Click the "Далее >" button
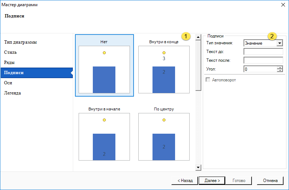The image size is (289, 190). coord(212,181)
